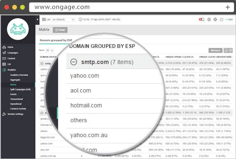Collapse the smtp group row in table

click(42, 64)
